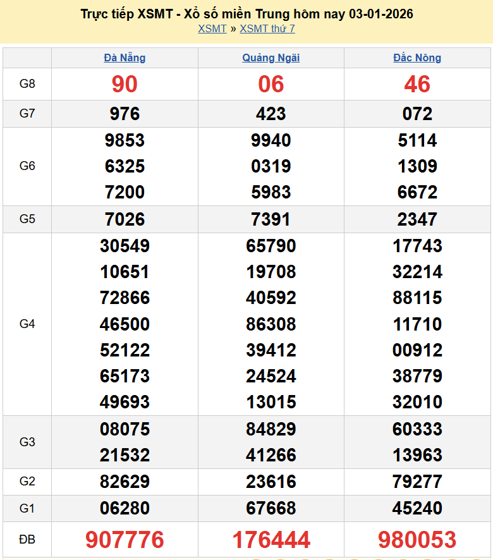Click the page title heading text
The width and height of the screenshot is (493, 560).
246,14
